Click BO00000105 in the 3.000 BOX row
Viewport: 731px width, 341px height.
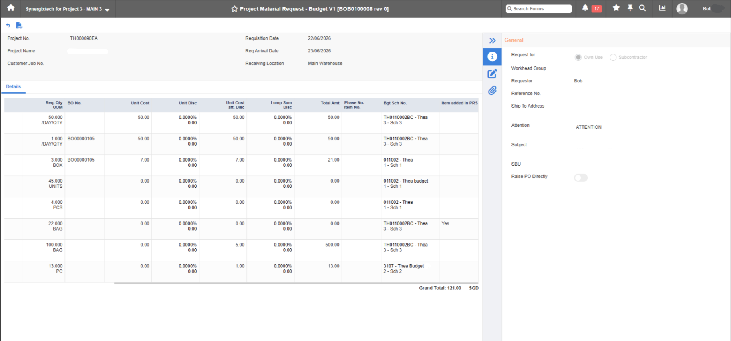[81, 160]
